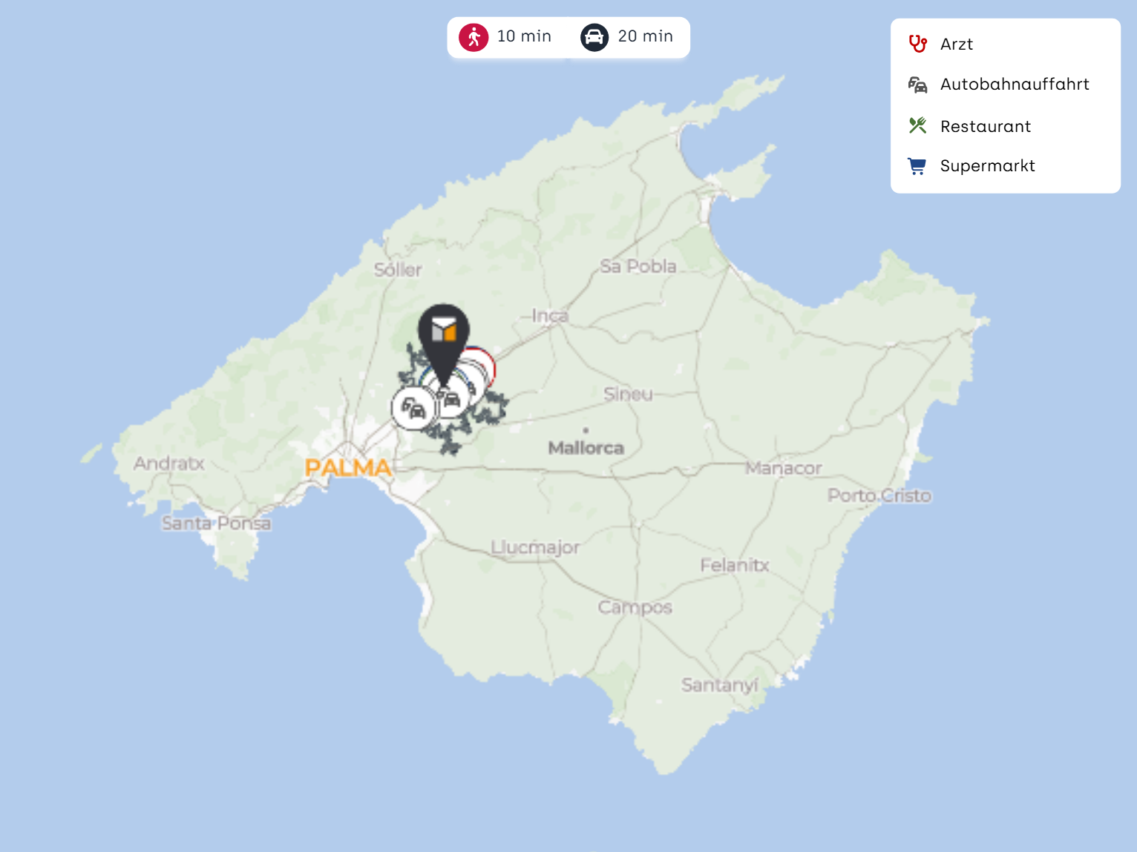This screenshot has height=852, width=1137.
Task: Click the Autobahnauffahrt cars icon in legend
Action: (917, 85)
